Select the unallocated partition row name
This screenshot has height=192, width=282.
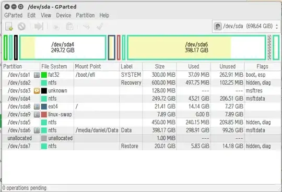click(x=20, y=138)
